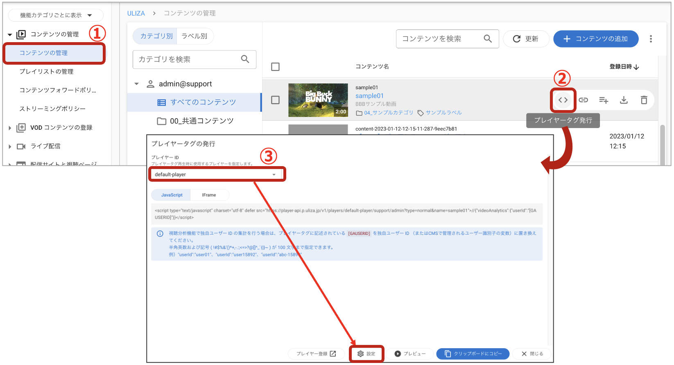Image resolution: width=674 pixels, height=365 pixels.
Task: Click the admin@support user icon
Action: coord(150,84)
